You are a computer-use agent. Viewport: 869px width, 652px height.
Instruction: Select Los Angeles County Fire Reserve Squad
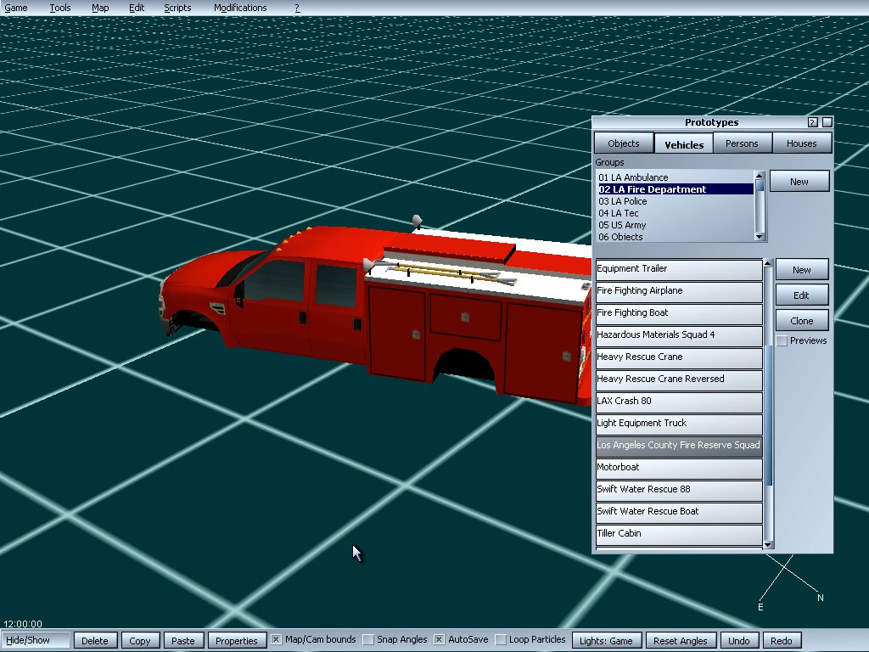(679, 447)
